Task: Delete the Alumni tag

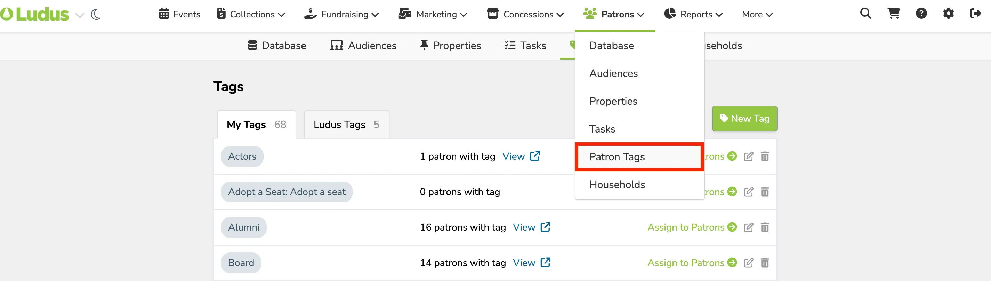Action: click(x=765, y=227)
